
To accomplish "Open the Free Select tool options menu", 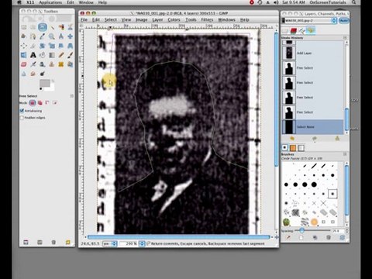I will [71, 96].
